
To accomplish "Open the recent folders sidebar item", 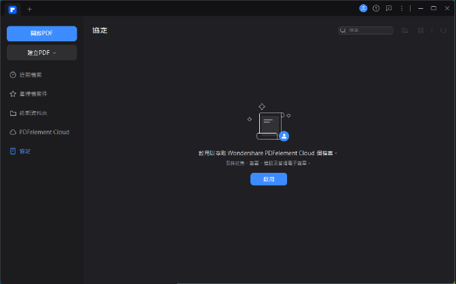I will [x=33, y=113].
